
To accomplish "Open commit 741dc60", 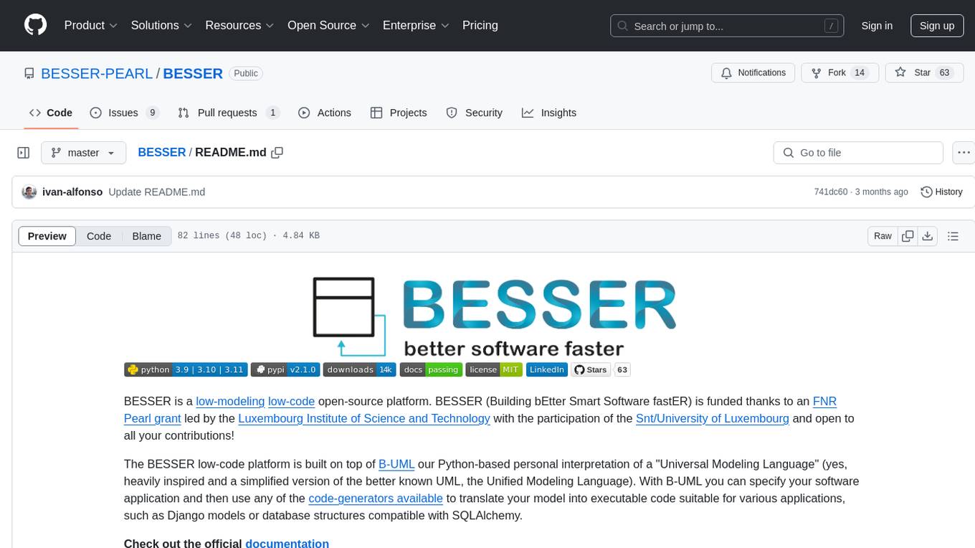I will (x=831, y=192).
